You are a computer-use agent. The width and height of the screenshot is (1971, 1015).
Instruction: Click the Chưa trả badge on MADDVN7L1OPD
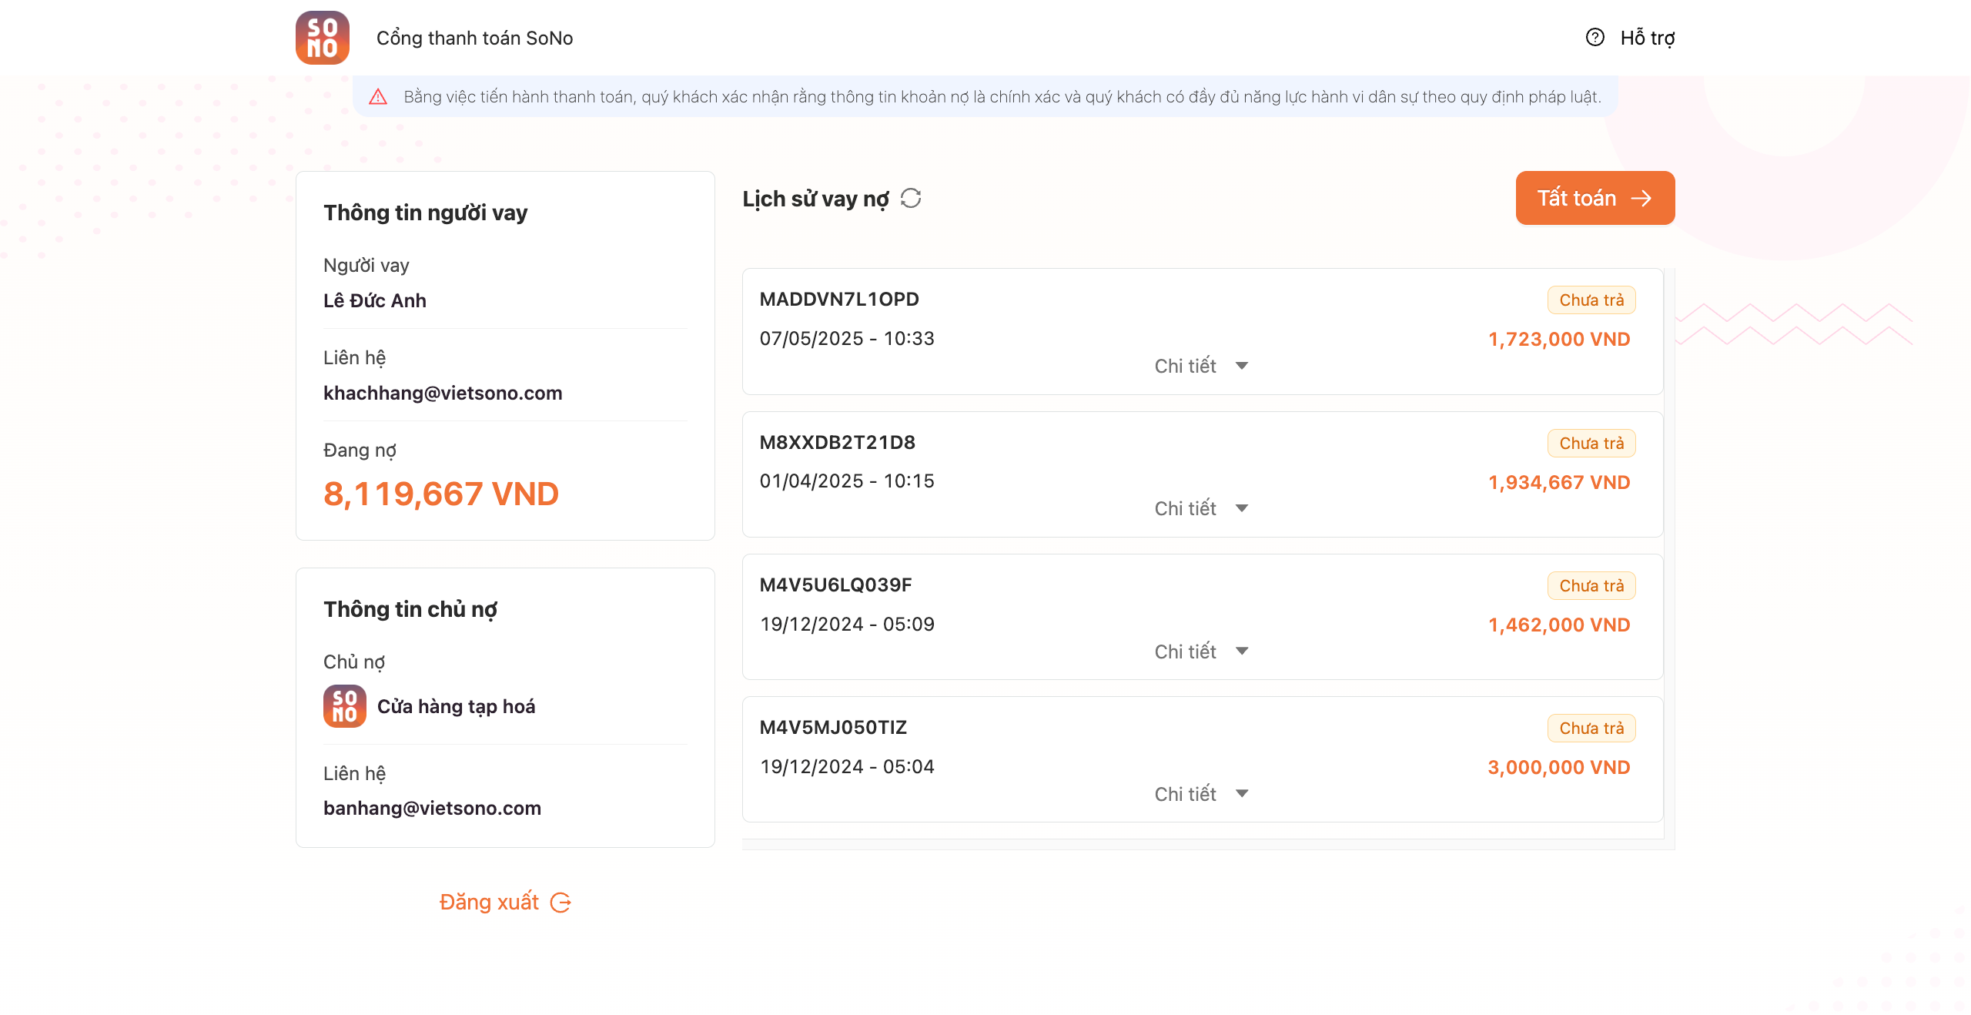coord(1591,300)
